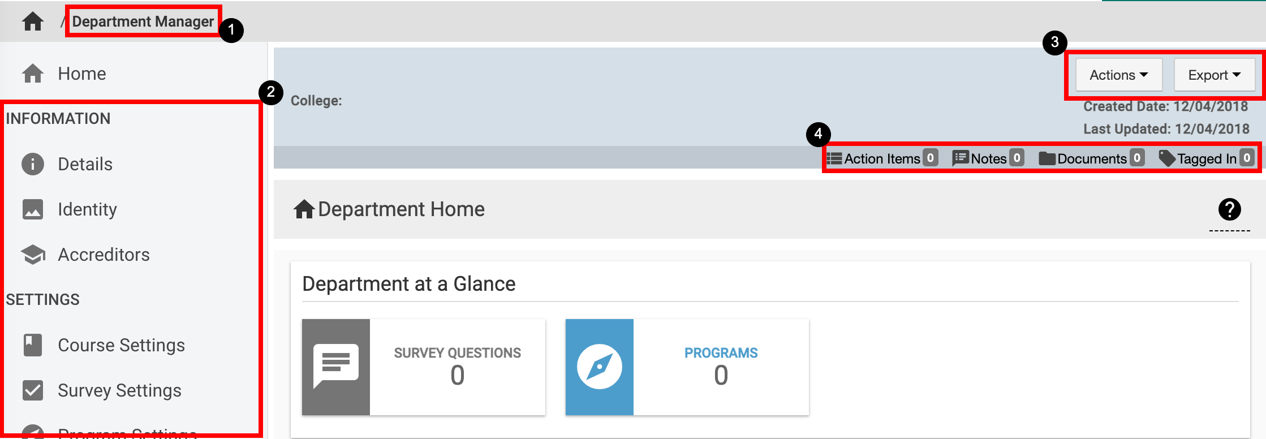
Task: Open the Action Items list
Action: [882, 158]
